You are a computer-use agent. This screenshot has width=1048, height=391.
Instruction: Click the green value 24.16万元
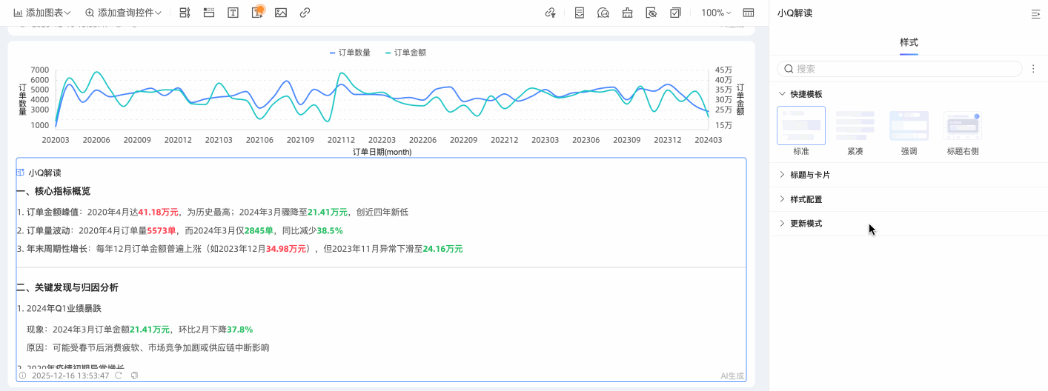(442, 249)
